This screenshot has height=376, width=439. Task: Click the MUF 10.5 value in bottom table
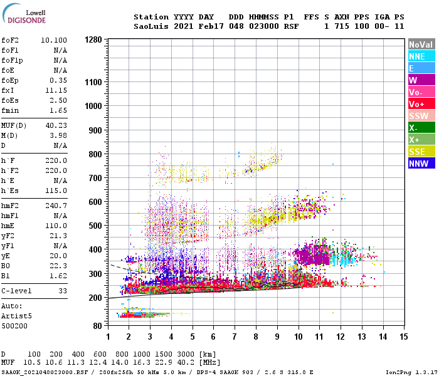(x=32, y=363)
